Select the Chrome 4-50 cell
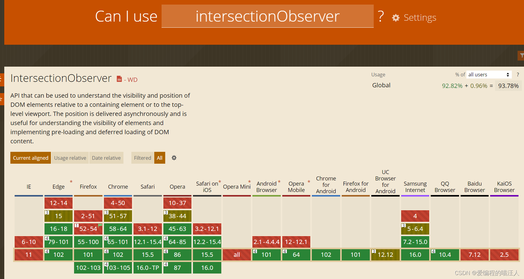The height and width of the screenshot is (279, 524). (x=118, y=203)
